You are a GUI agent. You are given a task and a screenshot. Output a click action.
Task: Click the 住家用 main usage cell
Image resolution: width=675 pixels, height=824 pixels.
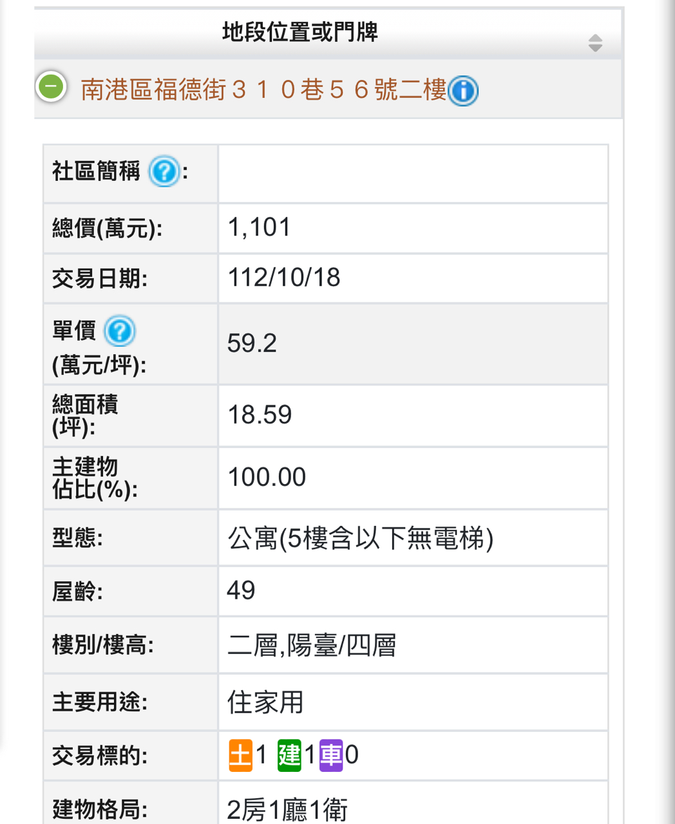(x=265, y=702)
